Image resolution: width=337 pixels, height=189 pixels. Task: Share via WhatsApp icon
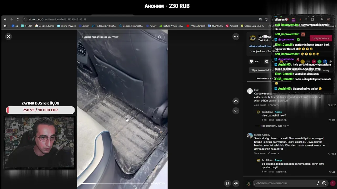(319, 62)
